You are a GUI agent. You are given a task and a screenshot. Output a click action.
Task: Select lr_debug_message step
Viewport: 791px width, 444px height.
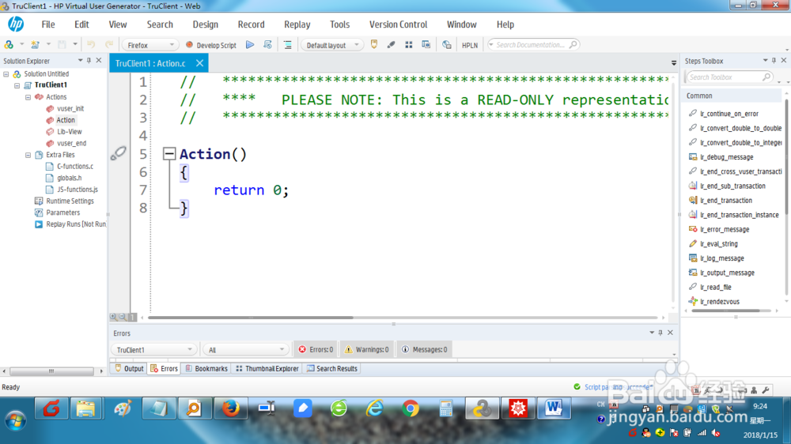coord(726,157)
